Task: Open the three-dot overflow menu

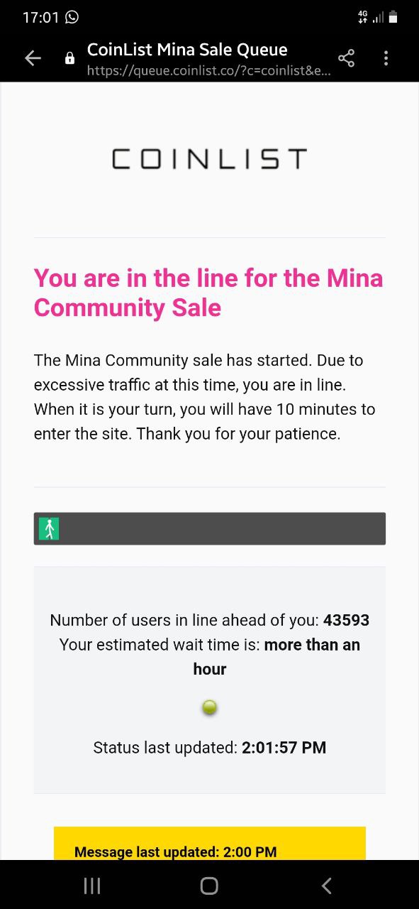Action: (386, 59)
